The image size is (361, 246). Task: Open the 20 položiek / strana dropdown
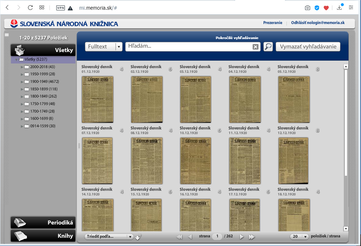pyautogui.click(x=299, y=237)
